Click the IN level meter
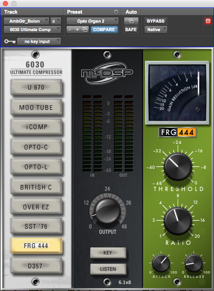This screenshot has height=291, width=214. pyautogui.click(x=92, y=133)
